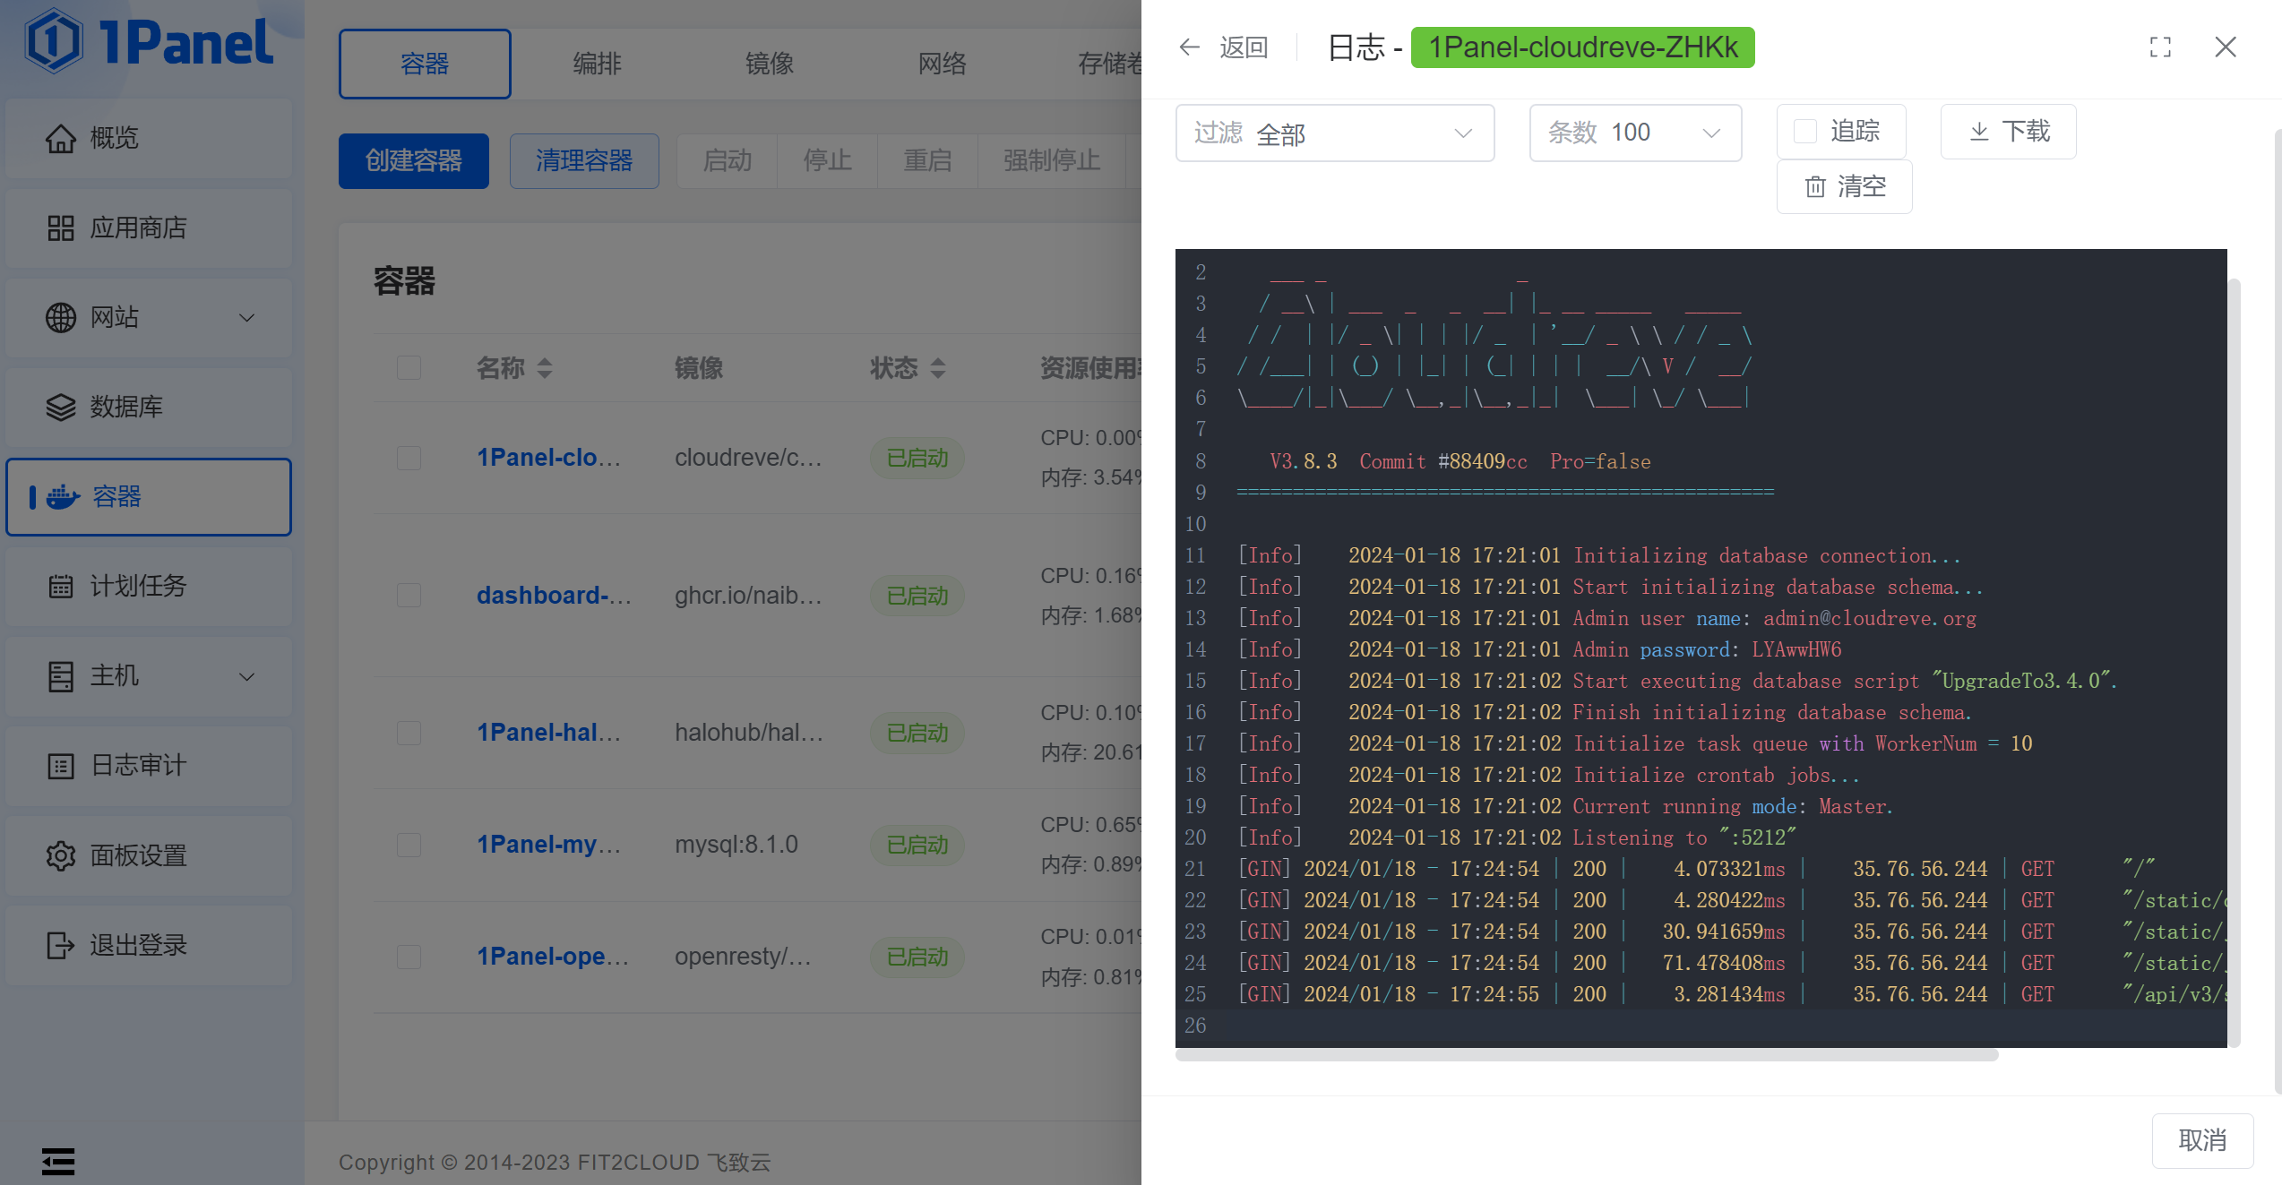Expand the 网站 submenu chevron
This screenshot has height=1185, width=2282.
coord(247,317)
